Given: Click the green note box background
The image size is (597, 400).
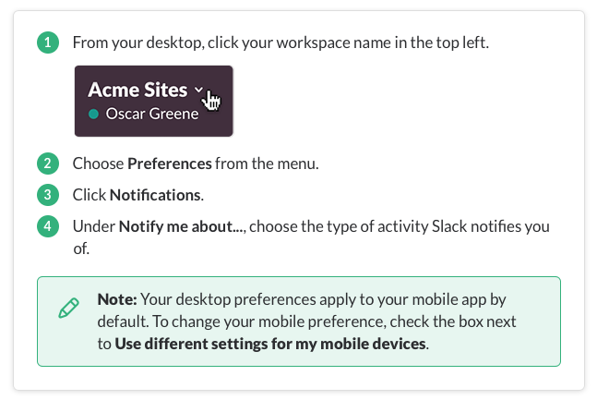Looking at the screenshot, I should pyautogui.click(x=299, y=321).
